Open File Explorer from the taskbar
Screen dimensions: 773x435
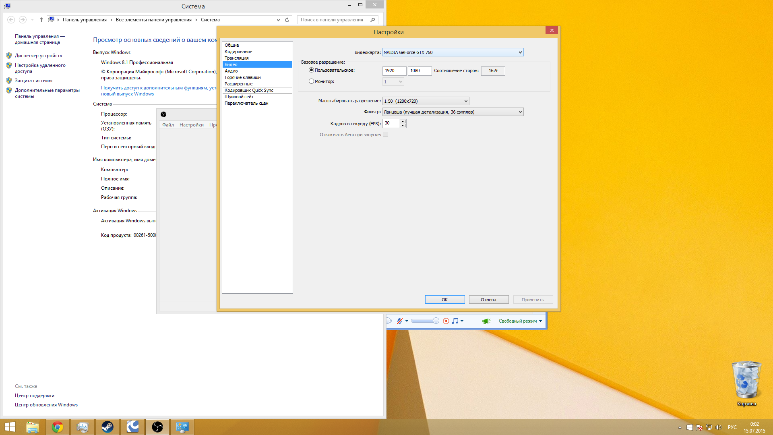[33, 427]
